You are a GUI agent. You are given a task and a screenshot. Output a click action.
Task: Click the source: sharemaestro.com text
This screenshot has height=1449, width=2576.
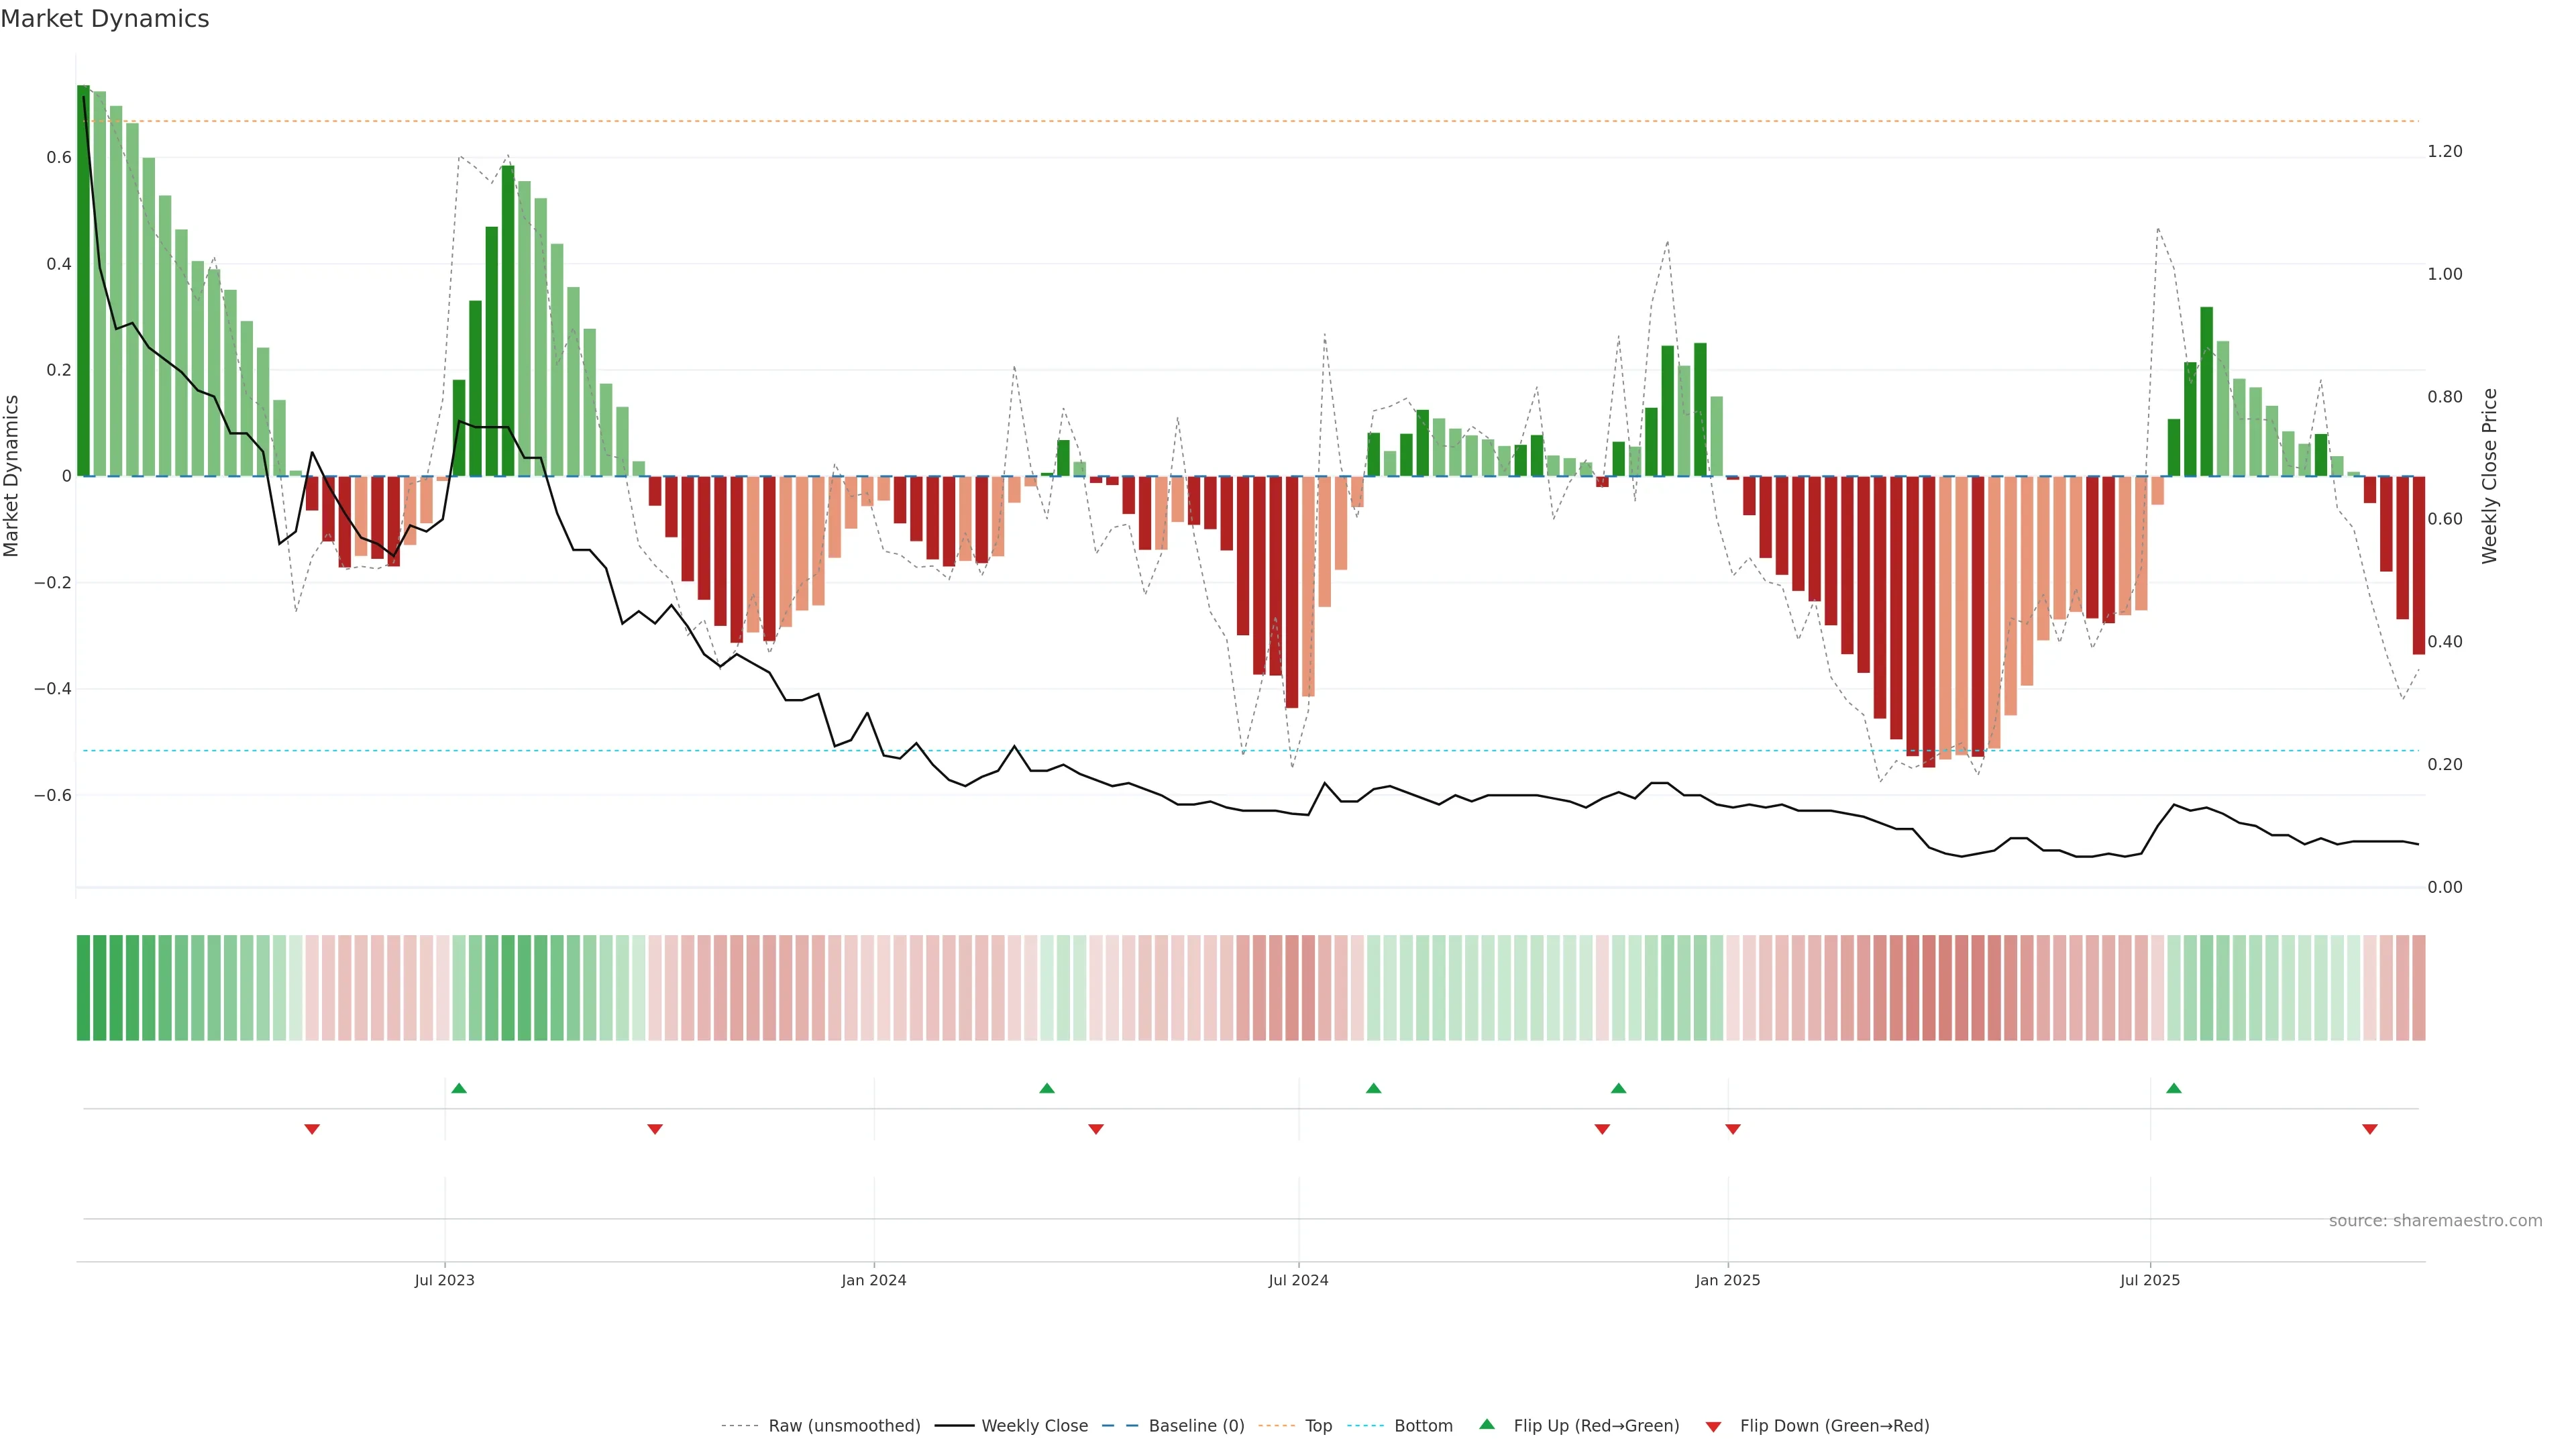tap(2435, 1220)
